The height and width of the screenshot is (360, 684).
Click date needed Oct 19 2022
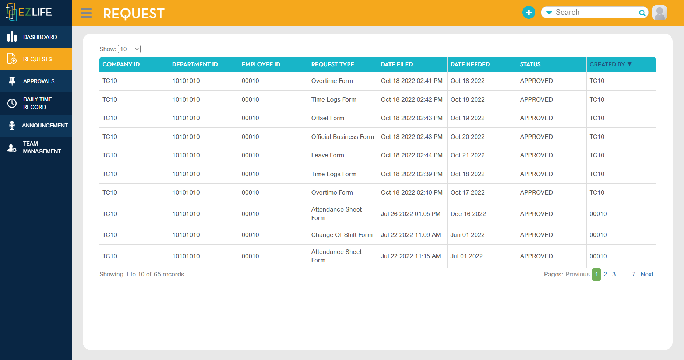coord(468,118)
